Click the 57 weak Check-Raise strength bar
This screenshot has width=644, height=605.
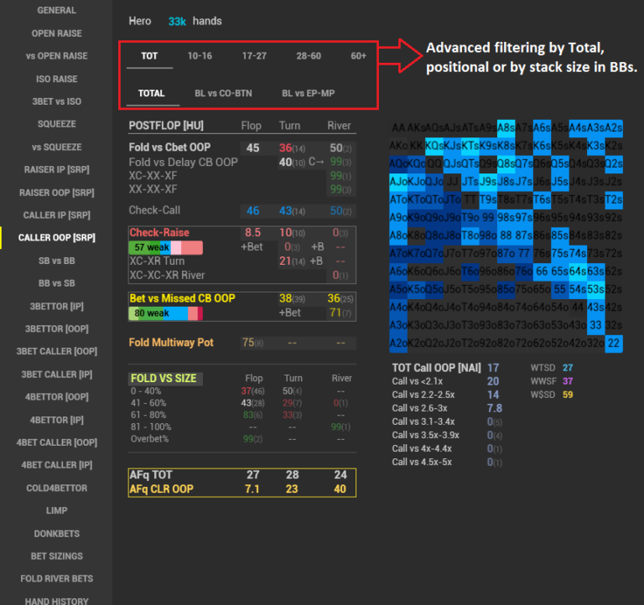pos(166,247)
